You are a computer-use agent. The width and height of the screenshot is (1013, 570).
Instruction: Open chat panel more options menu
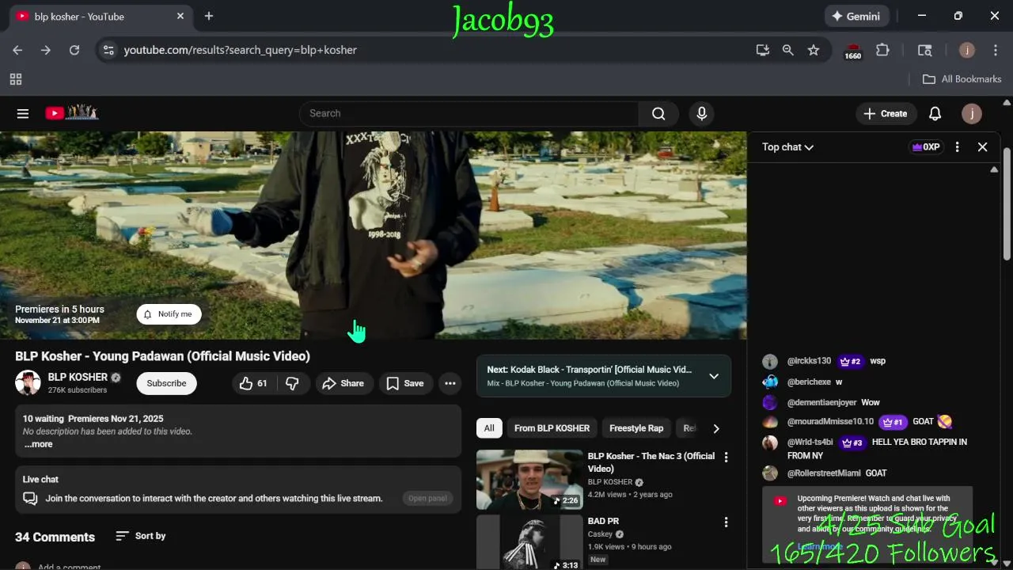tap(957, 147)
